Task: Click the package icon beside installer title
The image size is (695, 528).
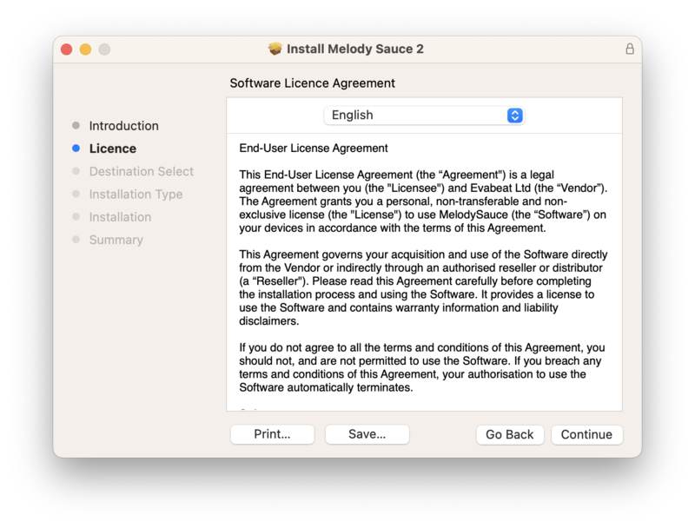Action: tap(275, 49)
